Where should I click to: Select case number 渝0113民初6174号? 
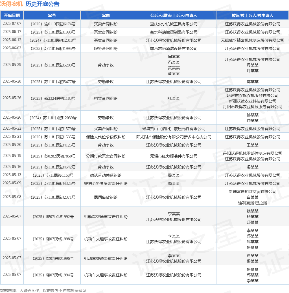pyautogui.click(x=53, y=24)
